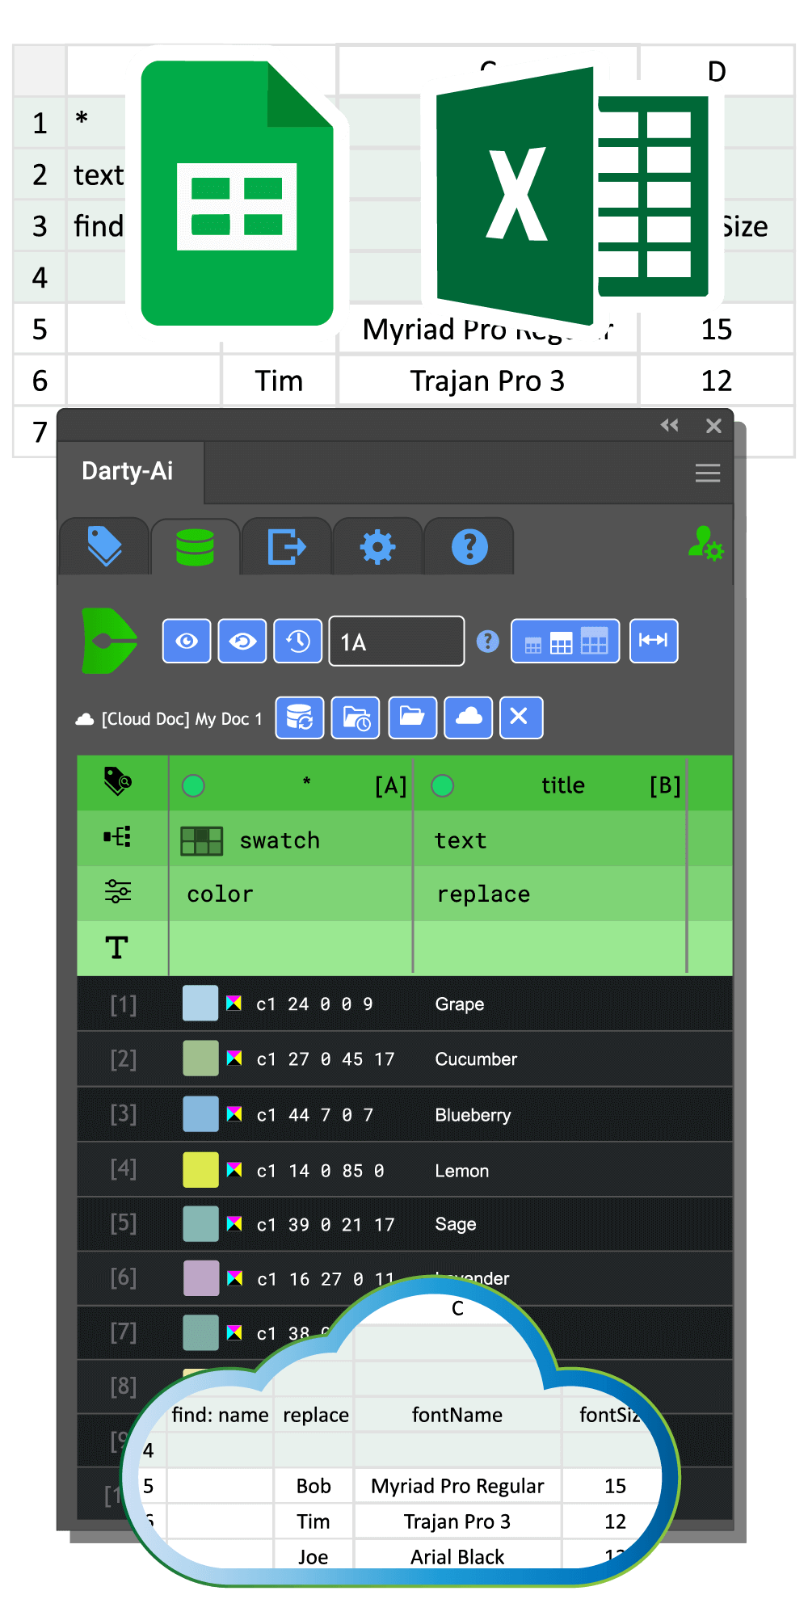Click the Cucumber text cell

[x=476, y=1059]
